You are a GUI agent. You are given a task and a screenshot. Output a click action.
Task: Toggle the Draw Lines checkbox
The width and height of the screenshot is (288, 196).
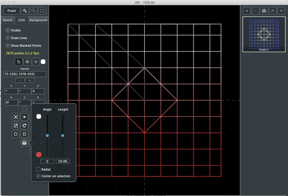tap(8, 38)
